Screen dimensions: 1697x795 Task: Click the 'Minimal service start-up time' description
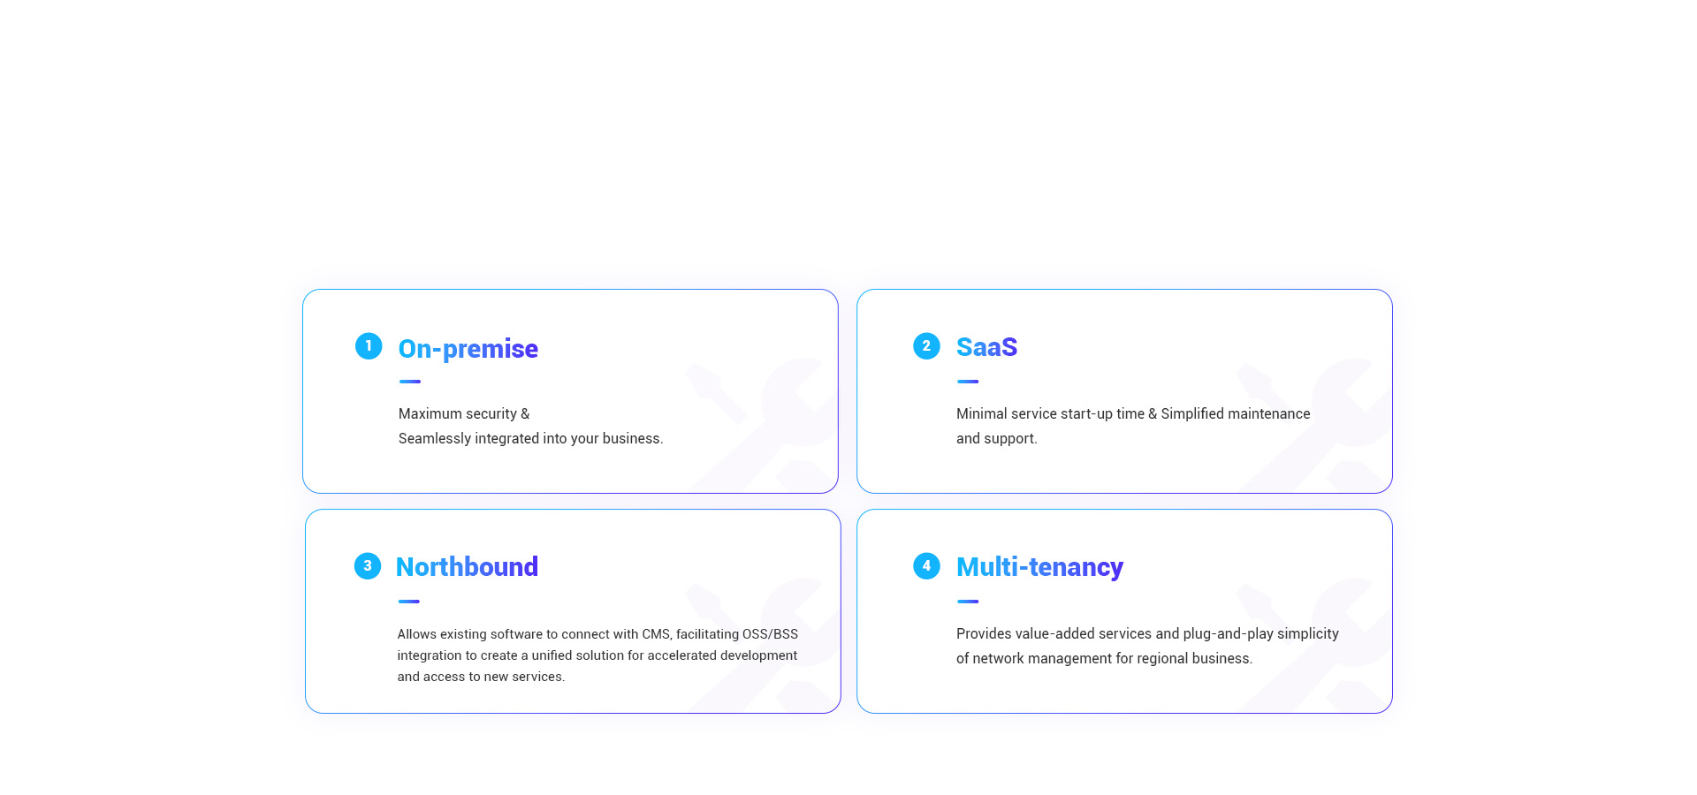tap(1133, 426)
